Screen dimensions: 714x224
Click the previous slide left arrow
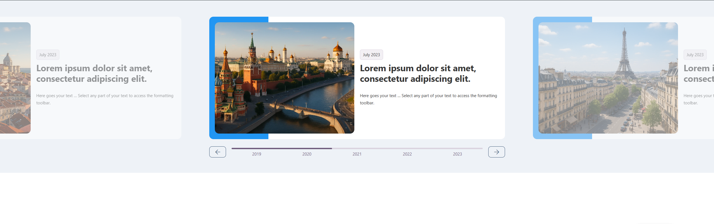(x=217, y=152)
